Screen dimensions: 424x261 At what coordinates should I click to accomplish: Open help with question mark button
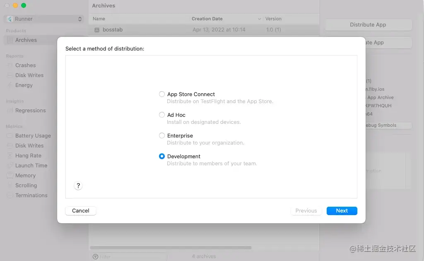pyautogui.click(x=78, y=186)
